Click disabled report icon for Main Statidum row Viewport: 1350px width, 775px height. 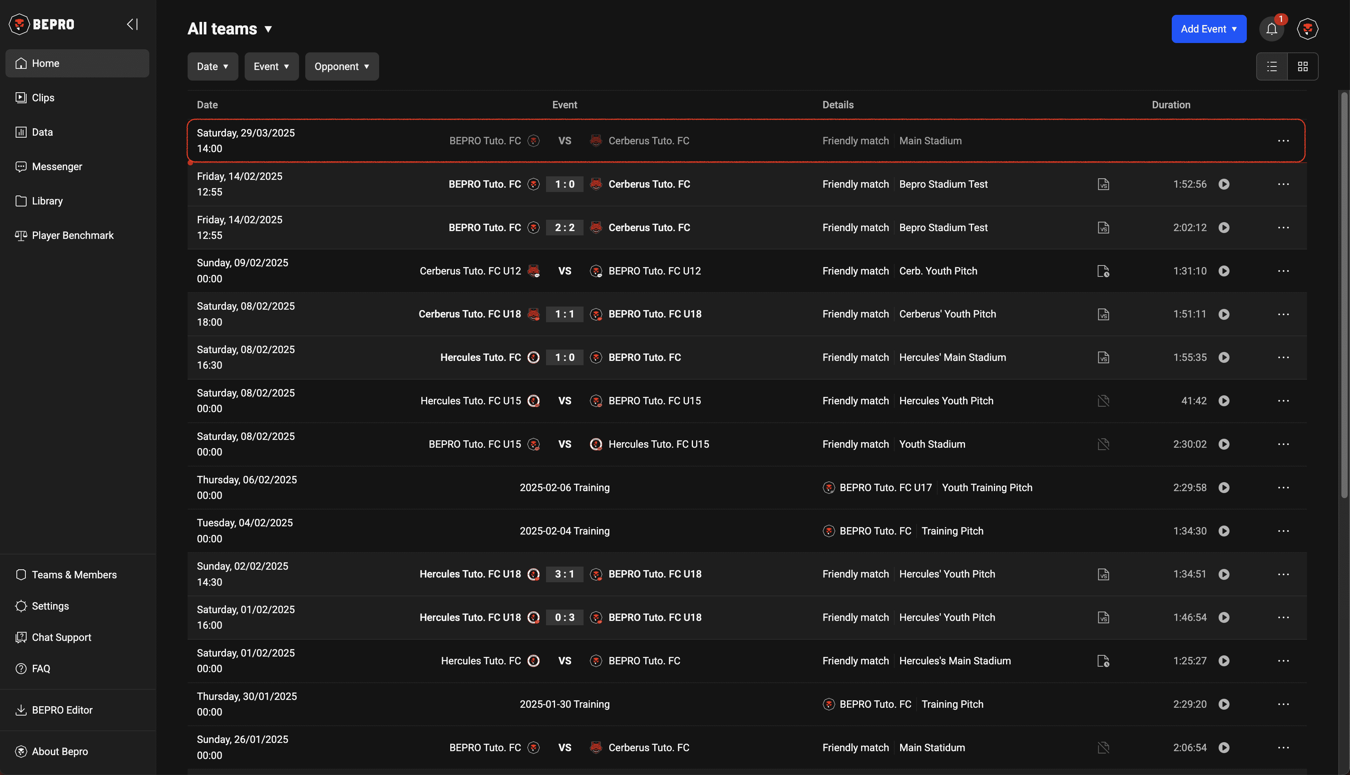pyautogui.click(x=1104, y=748)
